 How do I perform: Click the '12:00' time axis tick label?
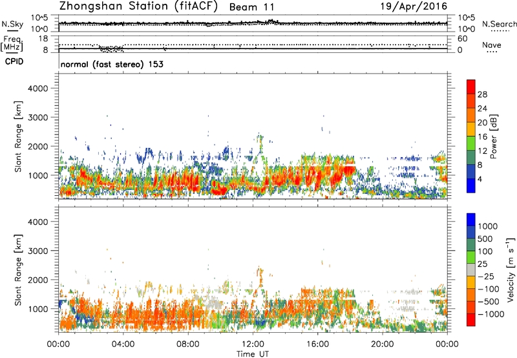pos(253,344)
